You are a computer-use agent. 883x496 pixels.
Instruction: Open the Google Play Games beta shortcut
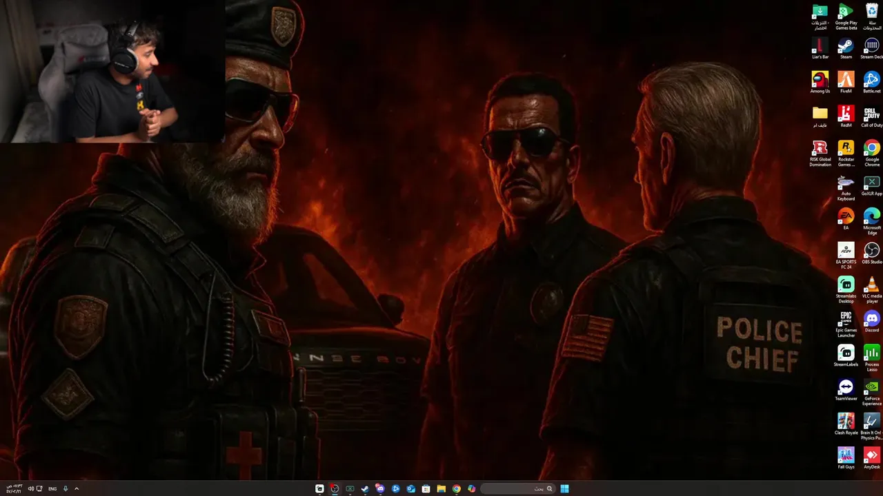point(846,17)
